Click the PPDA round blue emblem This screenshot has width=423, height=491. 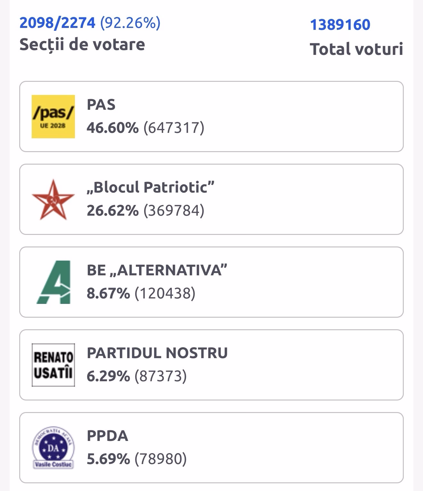click(53, 448)
